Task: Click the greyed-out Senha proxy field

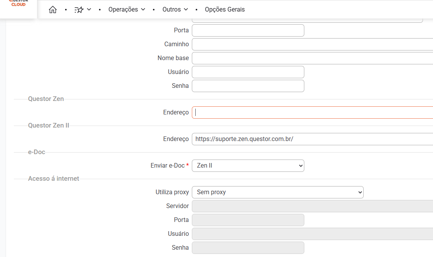Action: point(248,248)
